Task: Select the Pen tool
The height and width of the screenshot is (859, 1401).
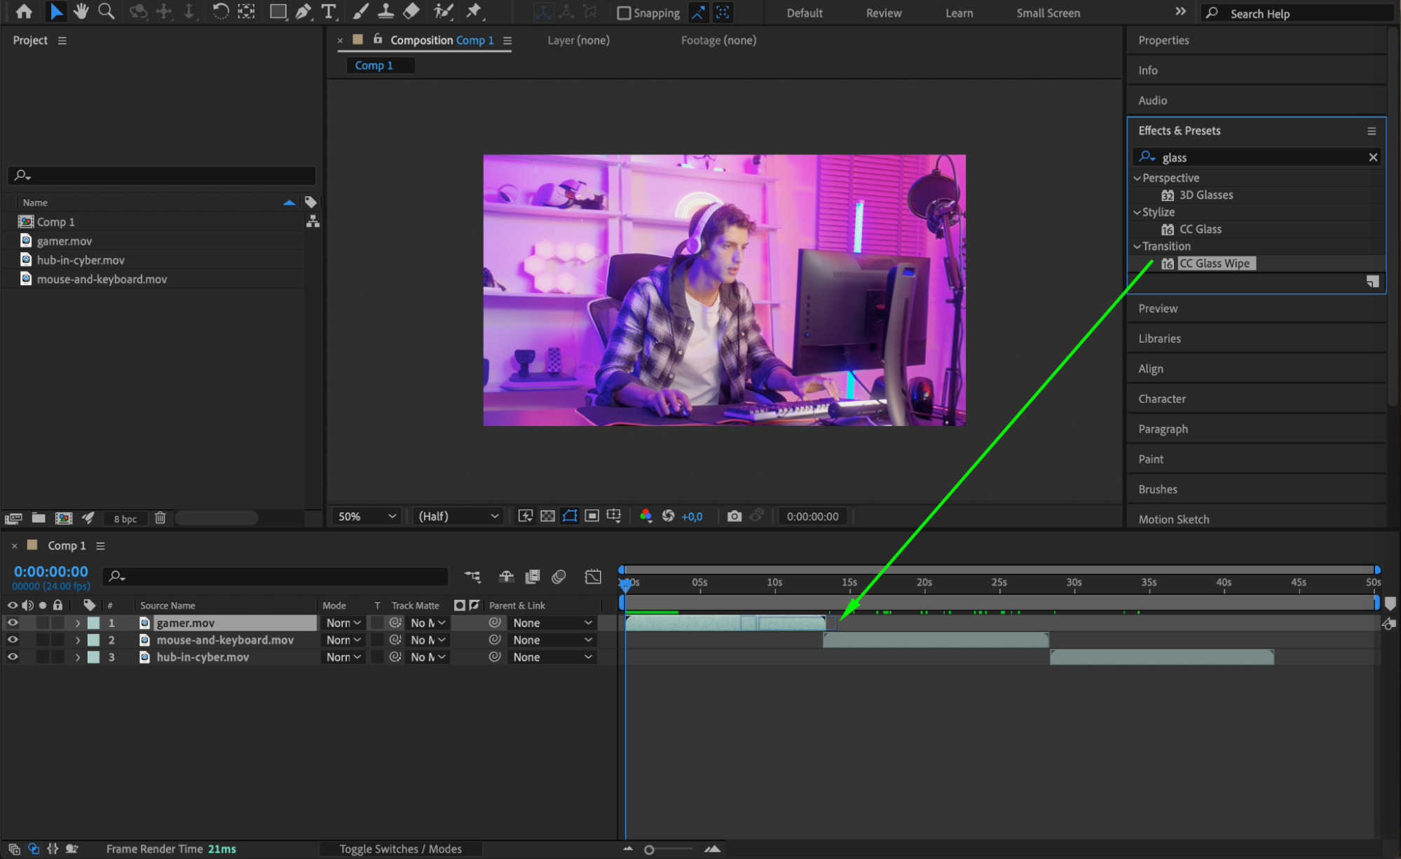Action: coord(303,11)
